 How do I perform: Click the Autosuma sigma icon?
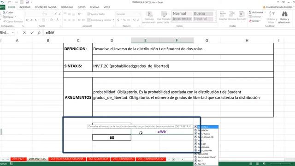coord(250,12)
